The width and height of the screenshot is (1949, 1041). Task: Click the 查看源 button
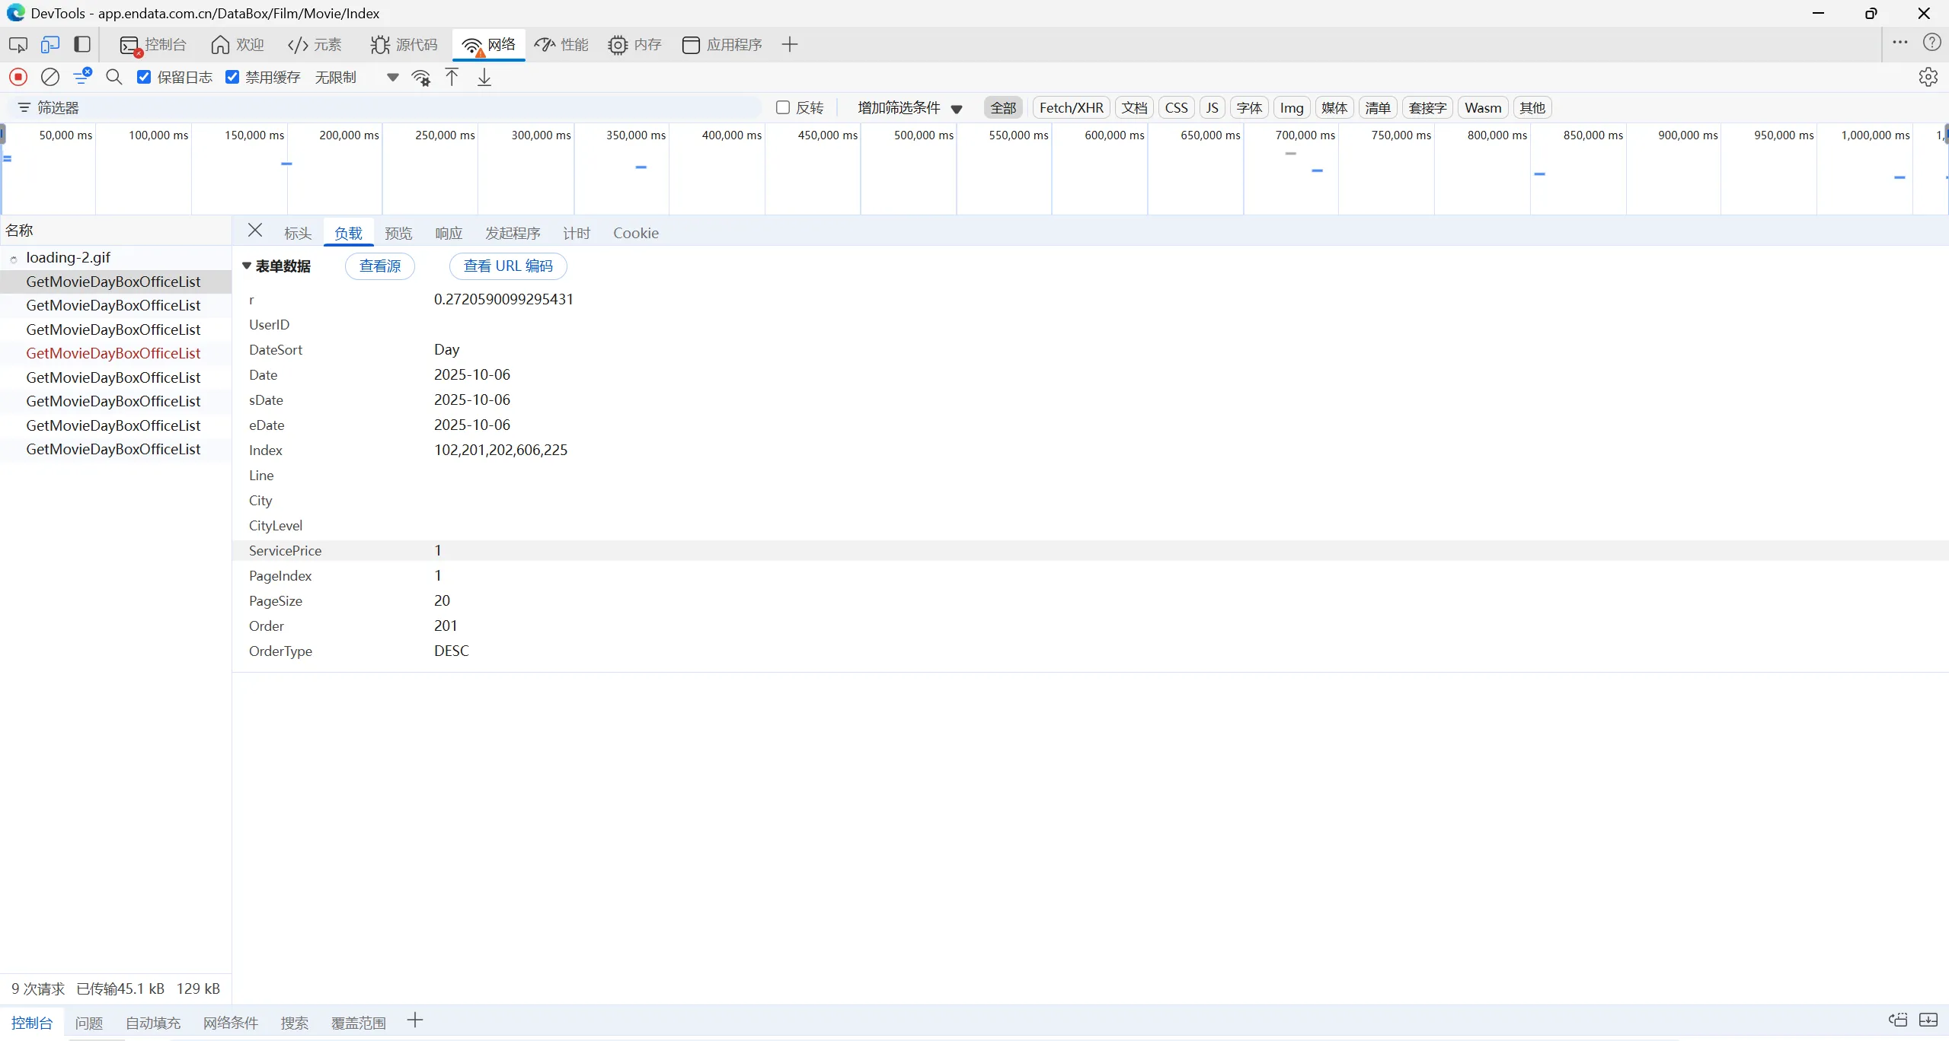pyautogui.click(x=379, y=266)
